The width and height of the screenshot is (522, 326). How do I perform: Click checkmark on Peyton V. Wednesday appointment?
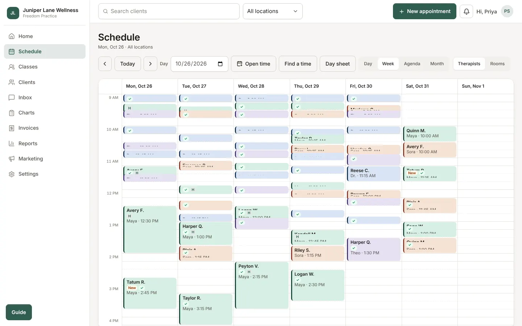(242, 272)
